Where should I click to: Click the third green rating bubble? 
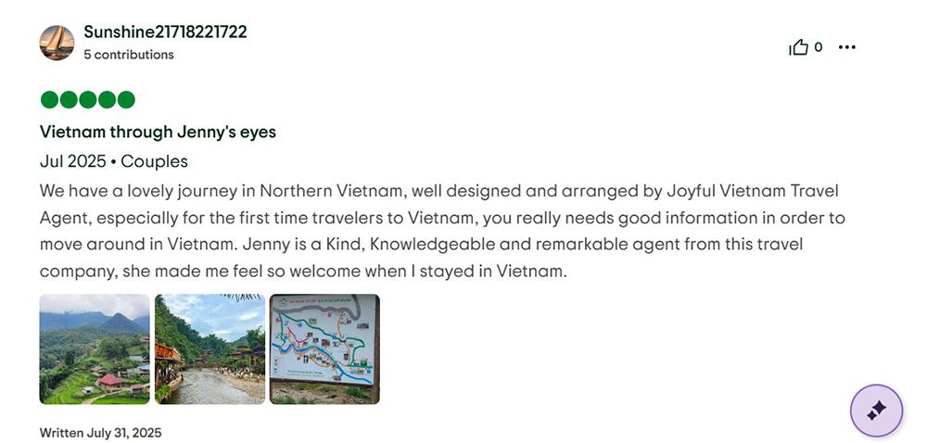click(88, 100)
